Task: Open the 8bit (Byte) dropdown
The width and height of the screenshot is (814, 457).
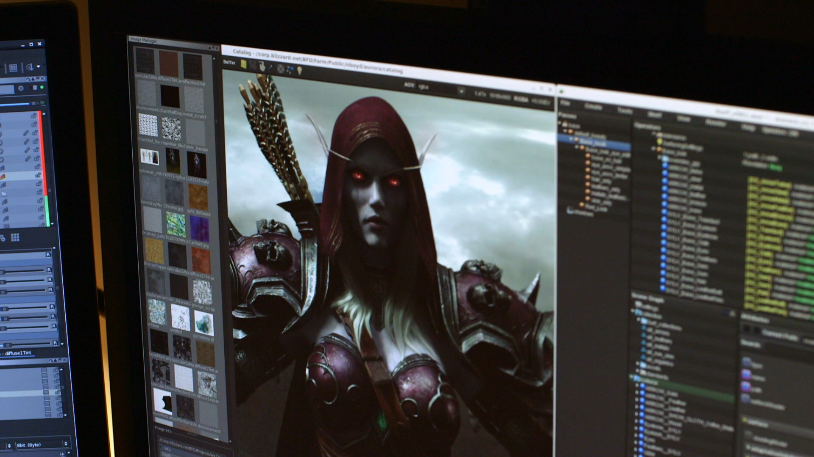Action: point(42,445)
